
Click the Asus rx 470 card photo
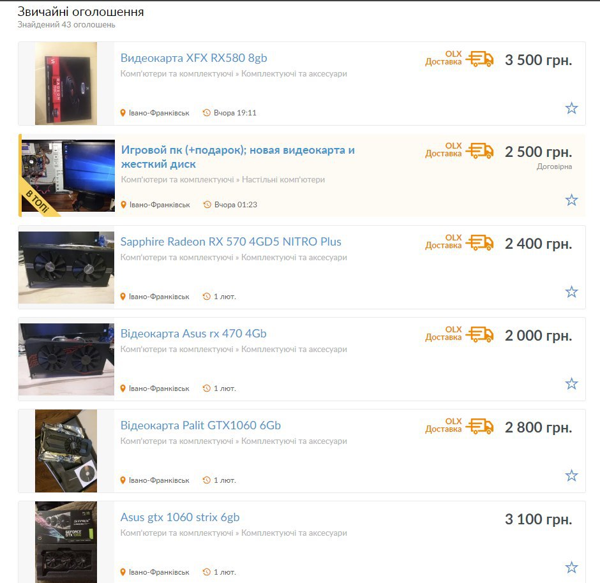pyautogui.click(x=66, y=359)
